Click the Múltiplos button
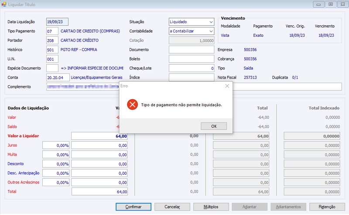Image resolution: width=349 pixels, height=215 pixels. [211, 207]
